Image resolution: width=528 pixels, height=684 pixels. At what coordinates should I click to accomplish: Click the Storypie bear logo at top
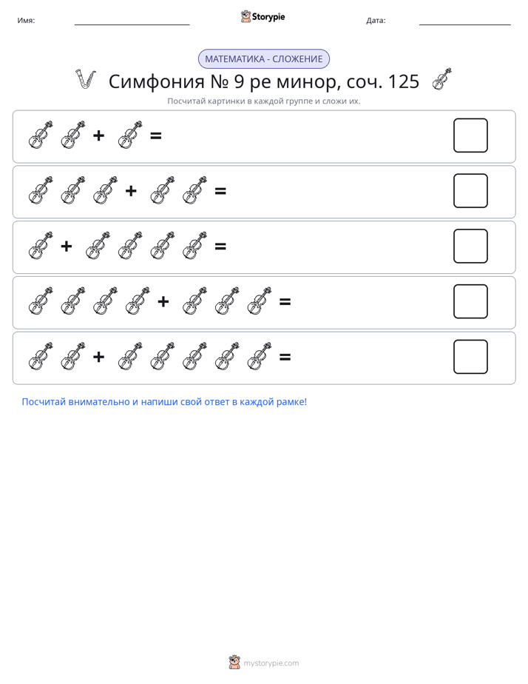246,16
